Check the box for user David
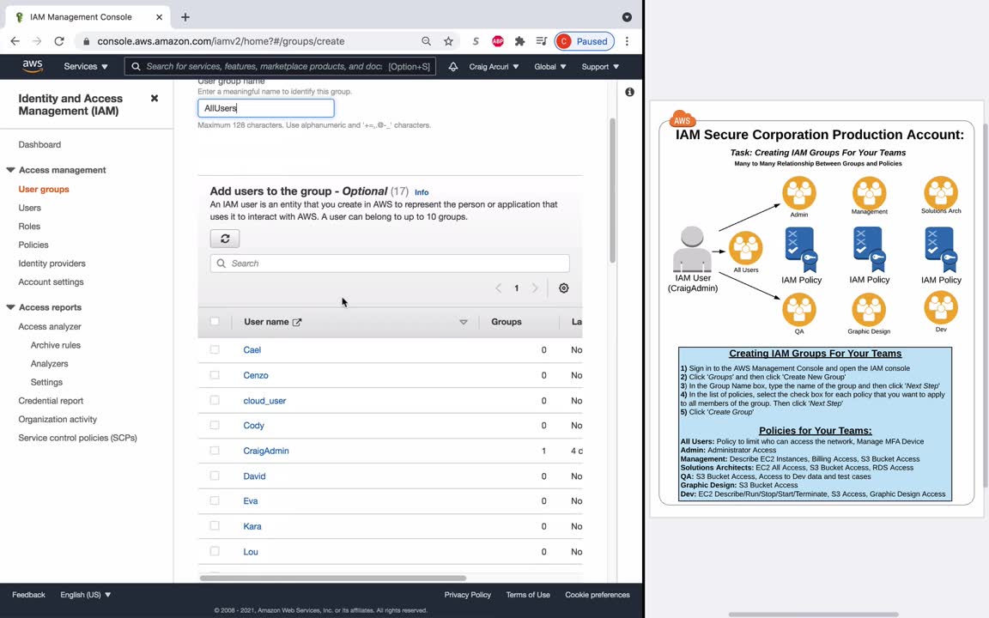Screen dimensions: 989x618 point(215,476)
